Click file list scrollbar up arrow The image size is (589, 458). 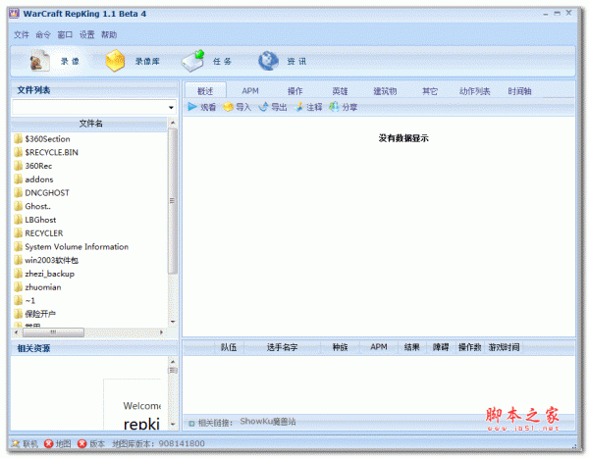pyautogui.click(x=173, y=123)
